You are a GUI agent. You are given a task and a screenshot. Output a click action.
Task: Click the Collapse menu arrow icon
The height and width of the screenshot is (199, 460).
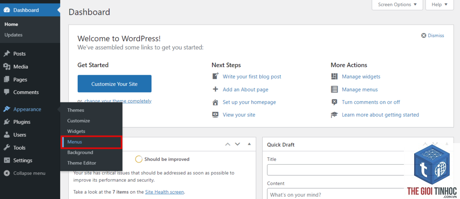tap(6, 173)
